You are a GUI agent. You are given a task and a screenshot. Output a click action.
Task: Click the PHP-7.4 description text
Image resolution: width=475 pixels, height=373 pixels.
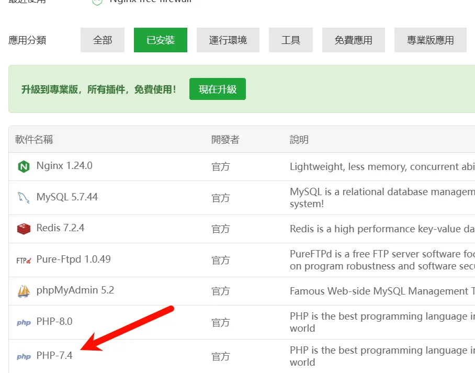pyautogui.click(x=382, y=356)
